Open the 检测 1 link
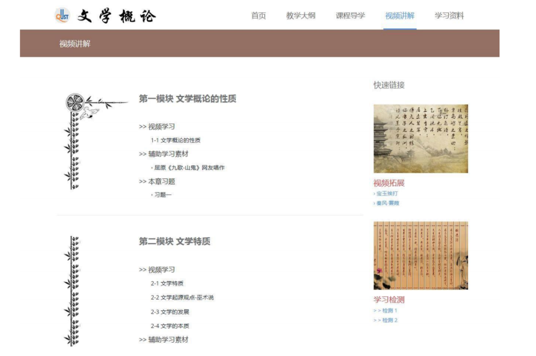Screen dimensions: 536x356 [x=385, y=310]
